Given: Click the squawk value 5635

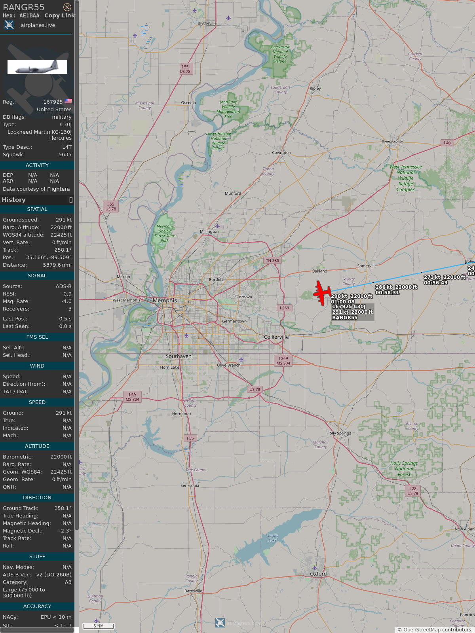Looking at the screenshot, I should (x=65, y=155).
